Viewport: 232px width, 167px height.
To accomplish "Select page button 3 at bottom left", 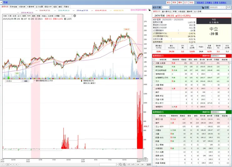I will click(x=8, y=164).
